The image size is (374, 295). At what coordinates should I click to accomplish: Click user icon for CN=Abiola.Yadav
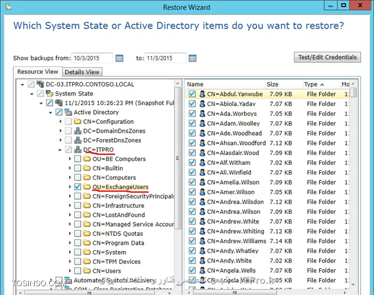coord(202,104)
